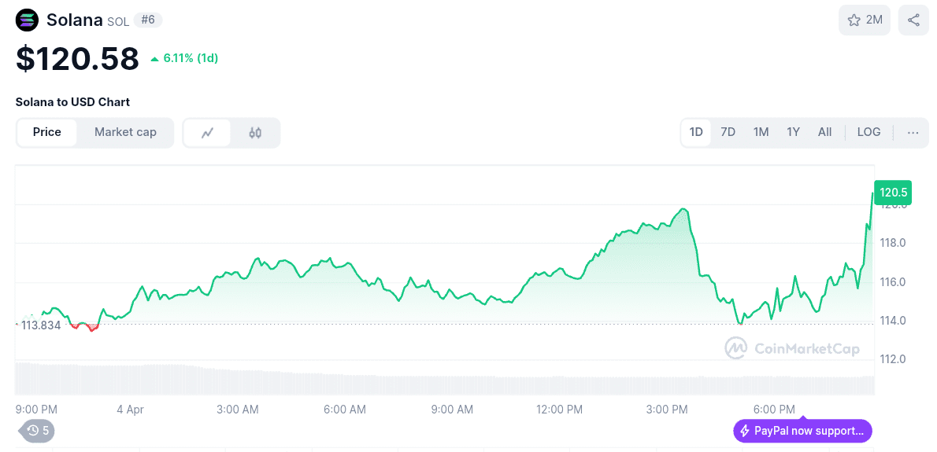Click the 9:00 PM time axis label

coord(36,410)
